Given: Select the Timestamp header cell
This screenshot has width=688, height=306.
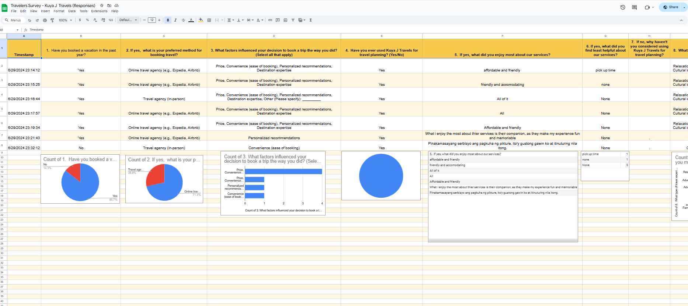Looking at the screenshot, I should 24,48.
